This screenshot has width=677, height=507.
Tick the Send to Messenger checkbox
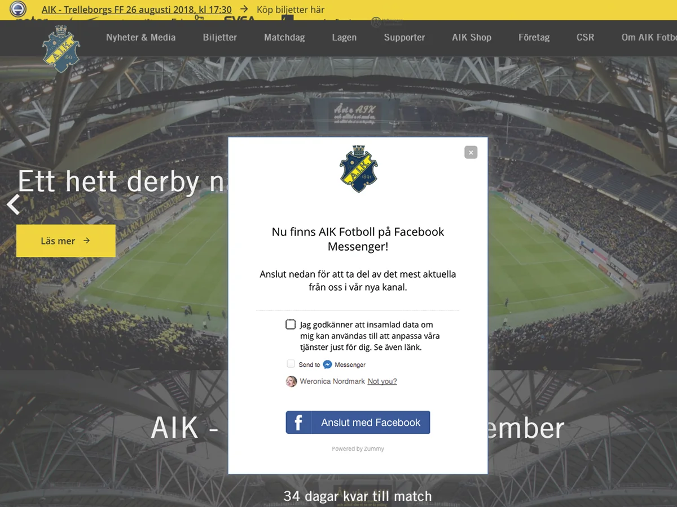tap(291, 364)
